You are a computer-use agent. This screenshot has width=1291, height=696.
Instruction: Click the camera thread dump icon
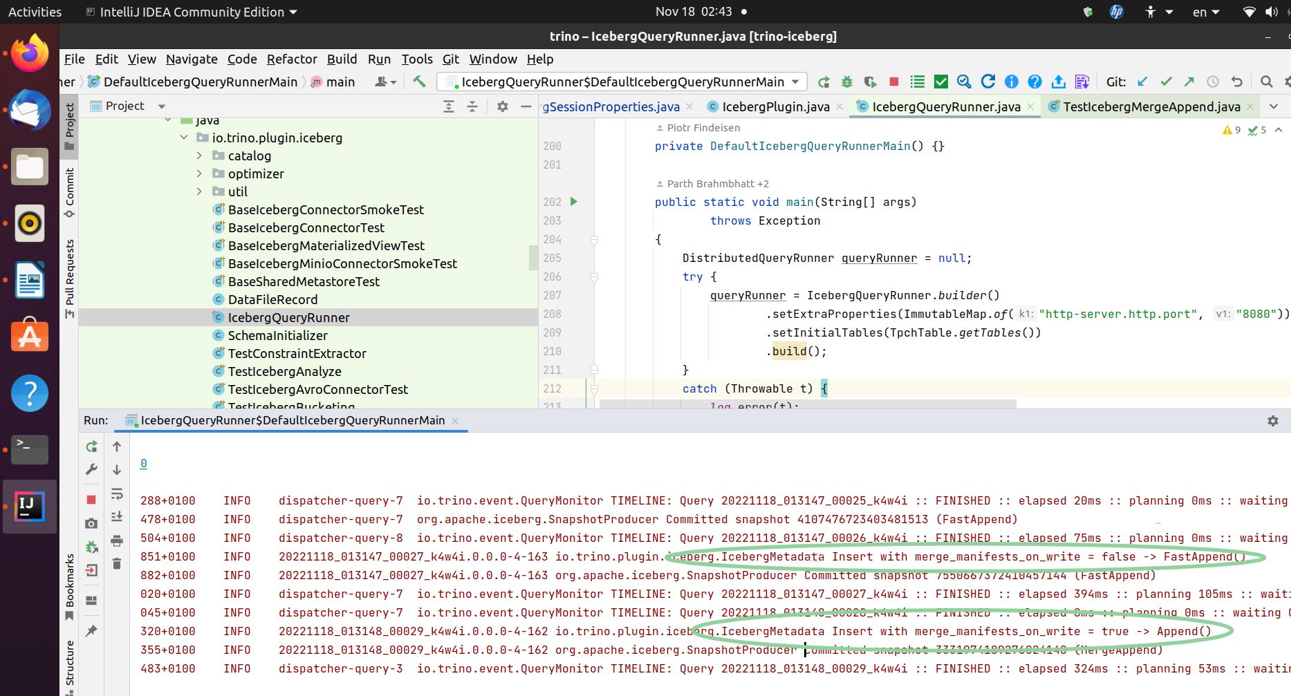[x=91, y=524]
